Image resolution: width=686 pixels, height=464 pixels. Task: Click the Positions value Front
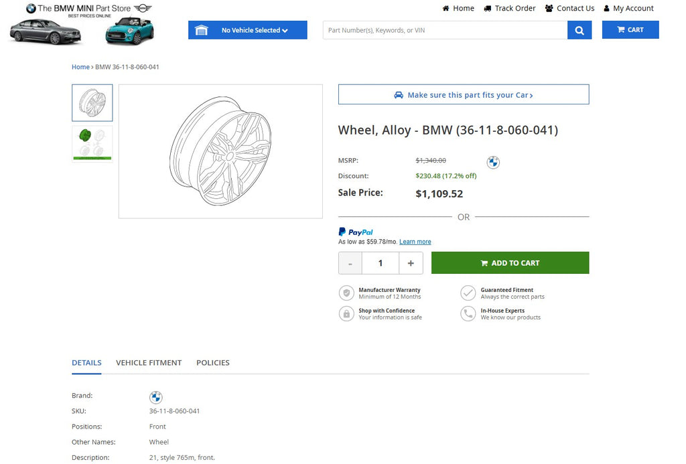point(157,427)
